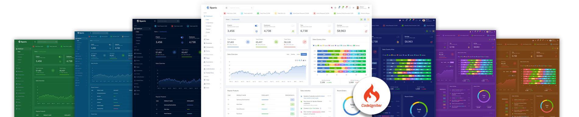Image resolution: width=579 pixels, height=117 pixels.
Task: Click search field in dark navy dashboard
Action: click(168, 21)
